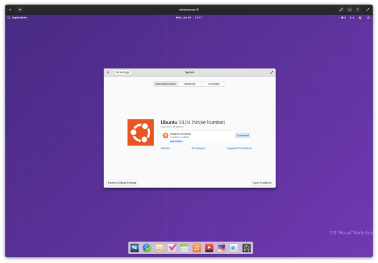Open the Learn More link
This screenshot has width=378, height=263.
[177, 141]
